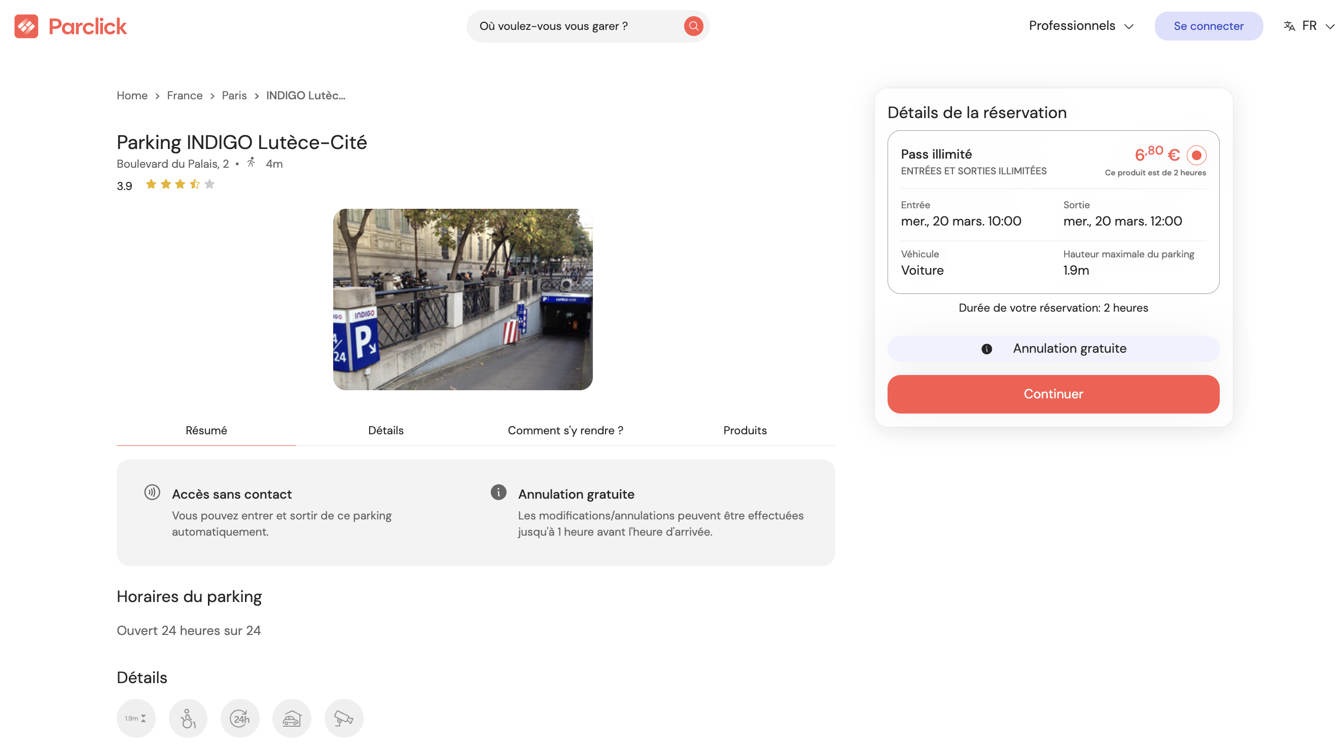The image size is (1344, 749).
Task: Click the CCTV surveillance camera icon
Action: [x=343, y=718]
